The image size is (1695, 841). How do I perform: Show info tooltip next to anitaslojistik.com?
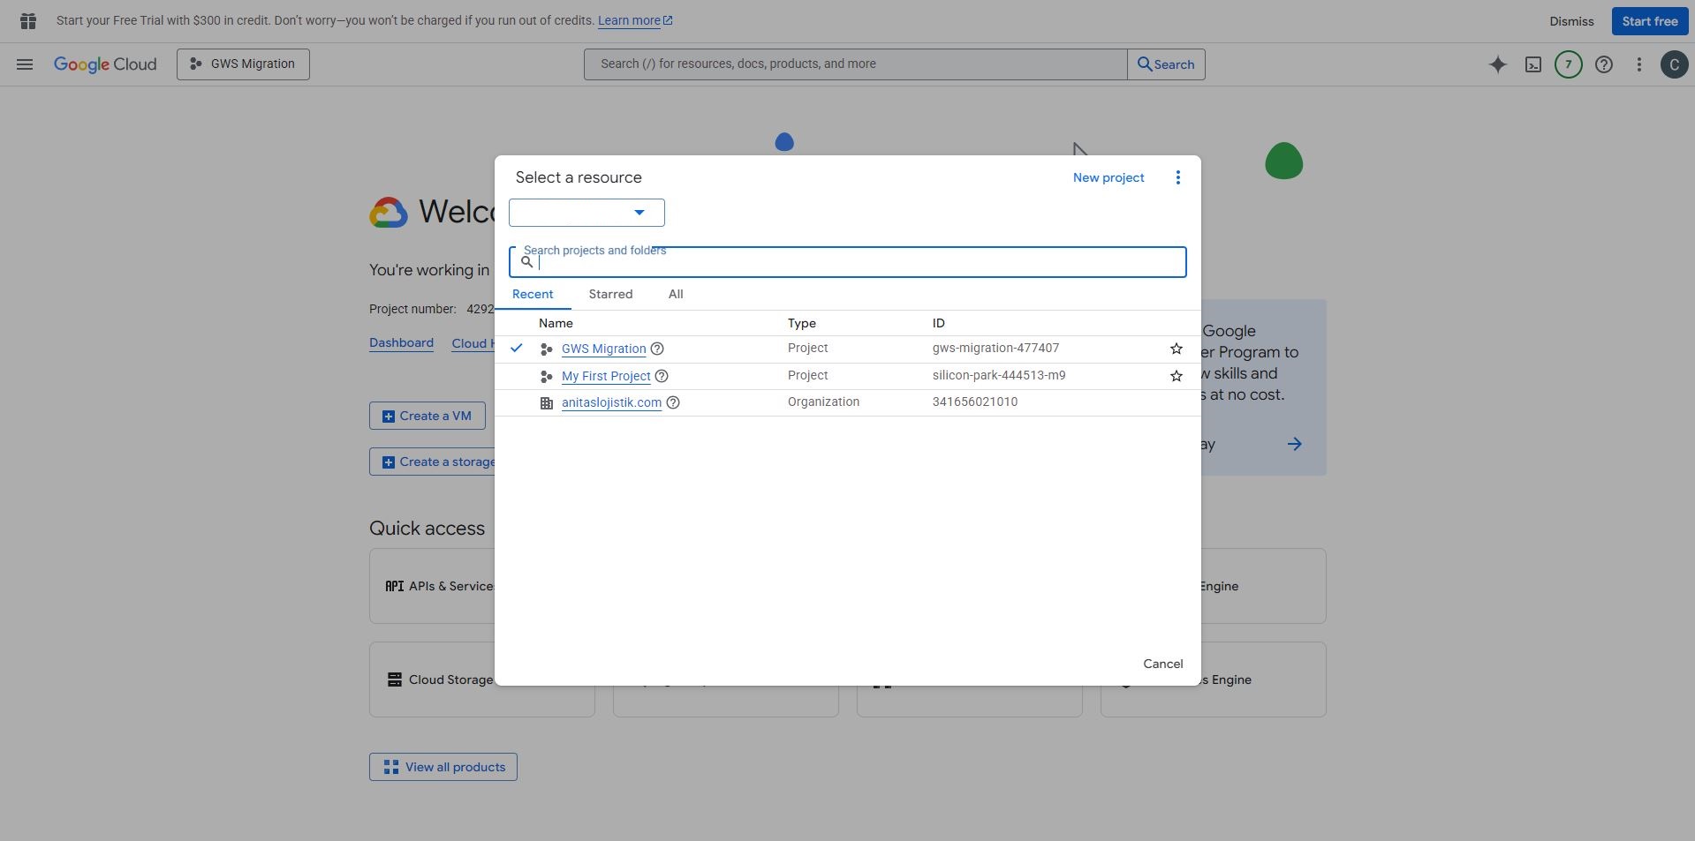[673, 403]
